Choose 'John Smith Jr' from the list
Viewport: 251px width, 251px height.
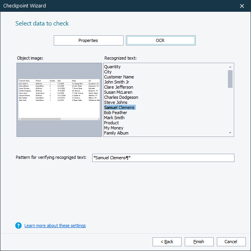116,82
